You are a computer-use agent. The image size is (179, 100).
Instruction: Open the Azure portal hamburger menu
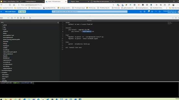pos(1,12)
